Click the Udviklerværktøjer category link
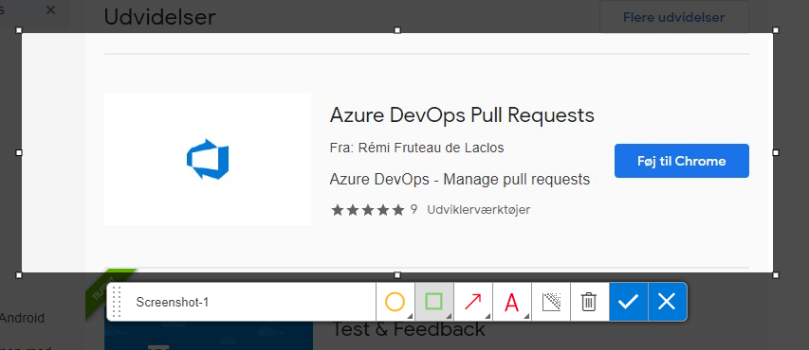Screen dimensions: 809x350 pos(478,210)
